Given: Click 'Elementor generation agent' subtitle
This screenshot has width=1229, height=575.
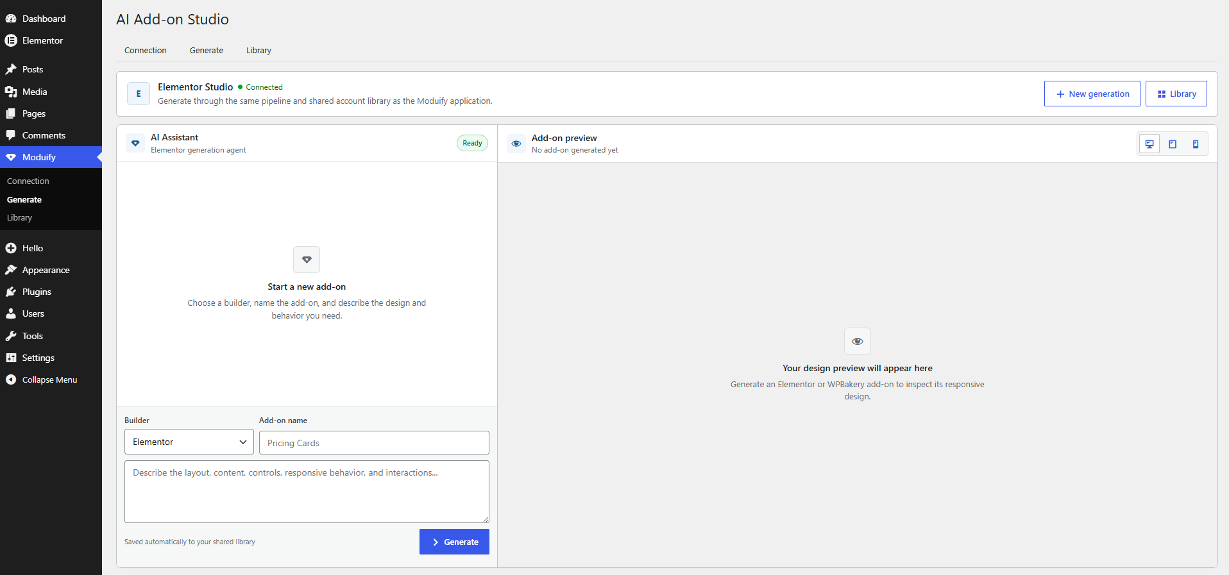Looking at the screenshot, I should [x=198, y=150].
